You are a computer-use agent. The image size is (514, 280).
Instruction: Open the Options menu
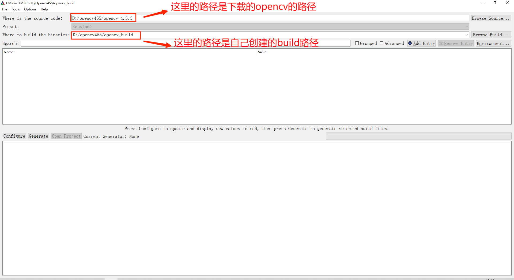point(30,9)
